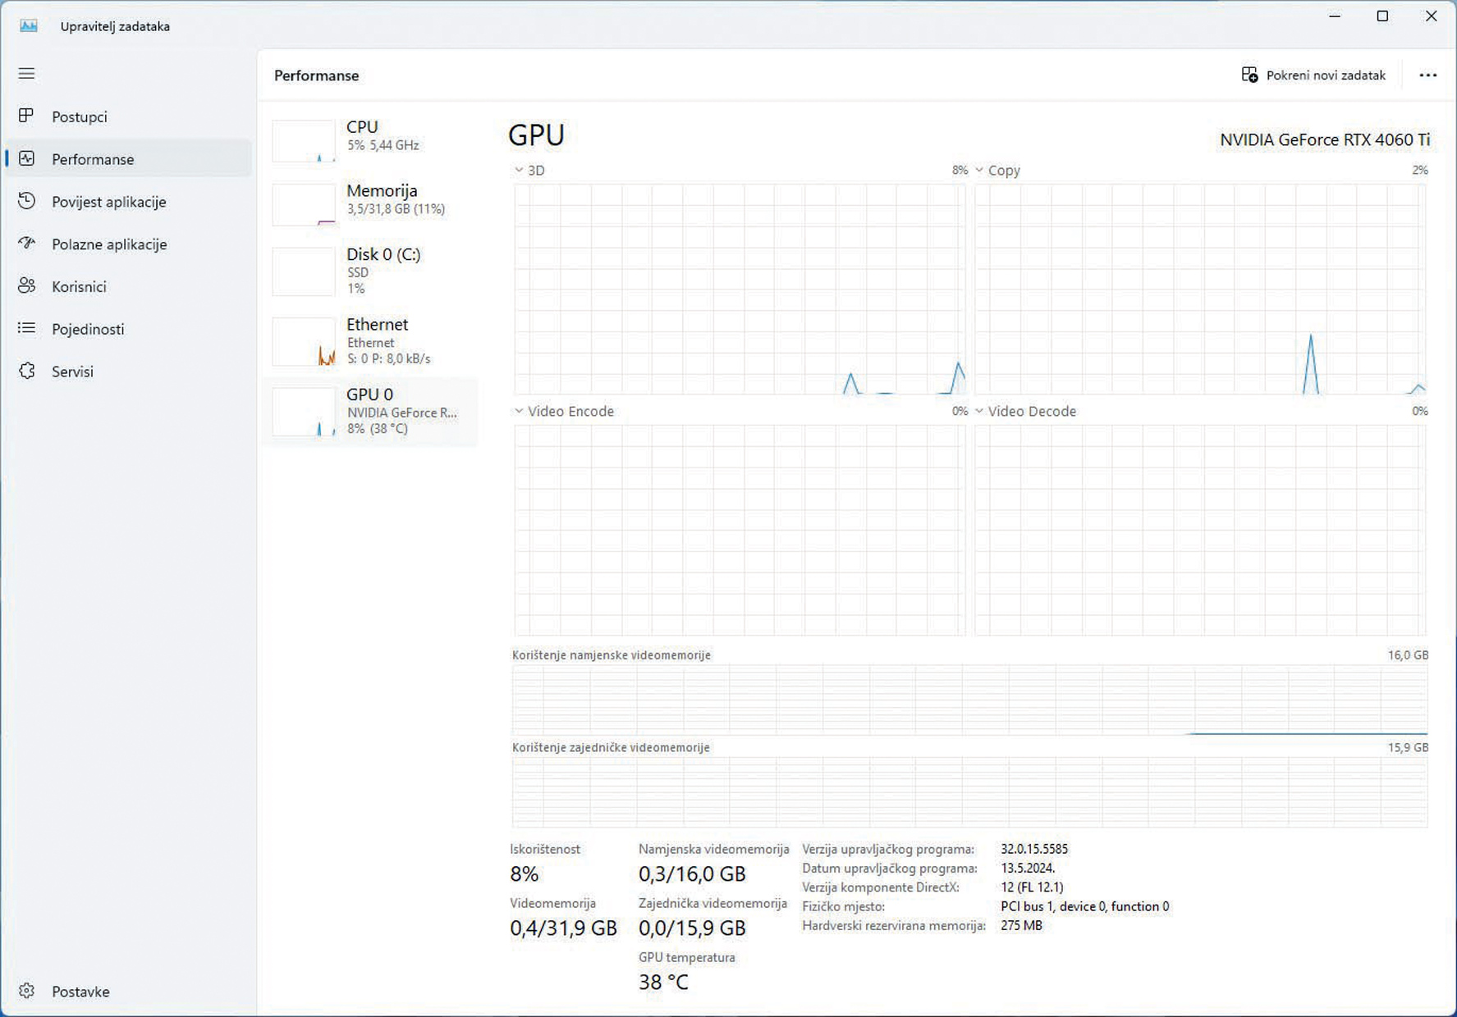Go to the Postupci page

point(80,116)
